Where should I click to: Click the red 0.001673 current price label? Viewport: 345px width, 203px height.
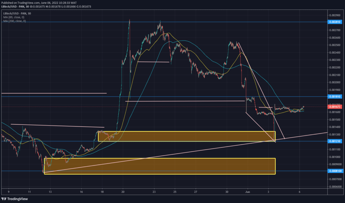[335, 107]
